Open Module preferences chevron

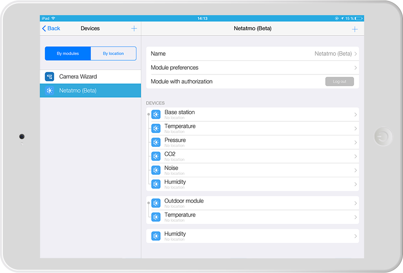[x=356, y=68]
